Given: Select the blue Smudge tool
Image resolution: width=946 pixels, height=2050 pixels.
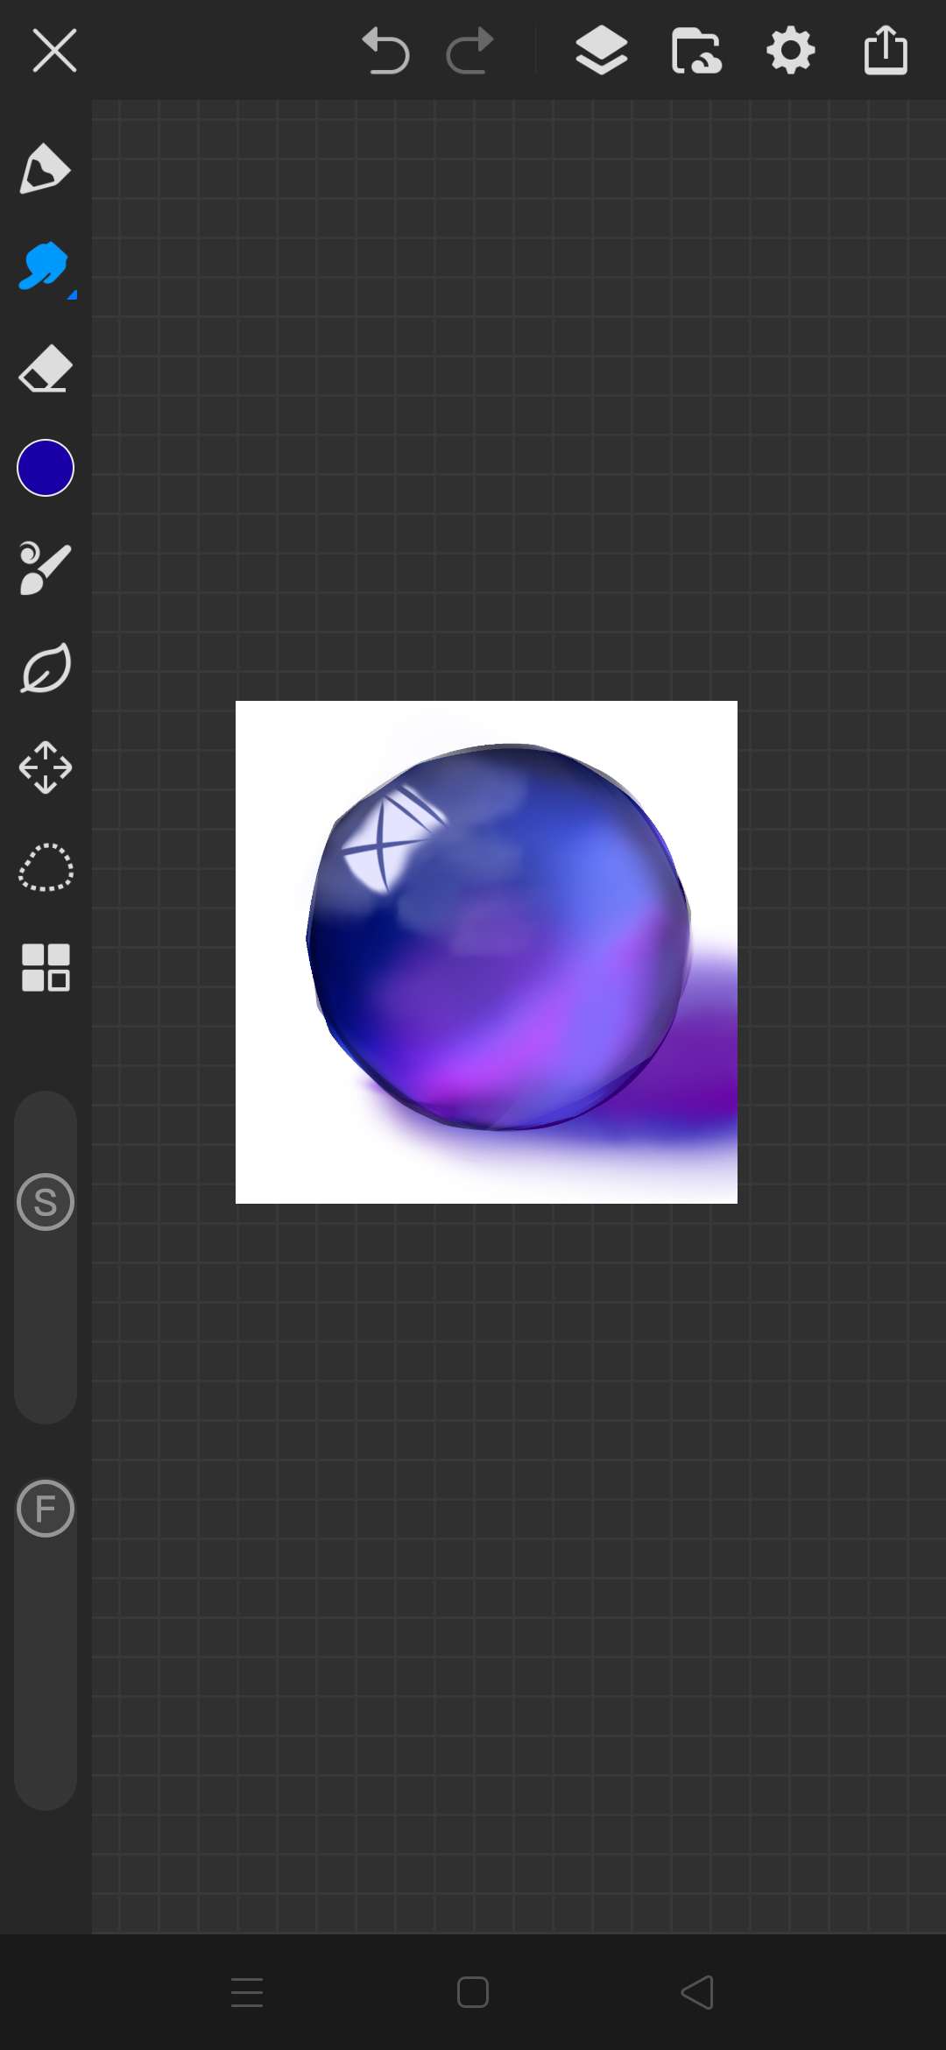Looking at the screenshot, I should [x=45, y=266].
